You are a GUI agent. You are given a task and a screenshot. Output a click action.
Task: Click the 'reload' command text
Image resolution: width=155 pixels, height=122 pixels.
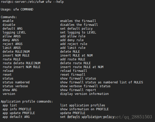8,71
